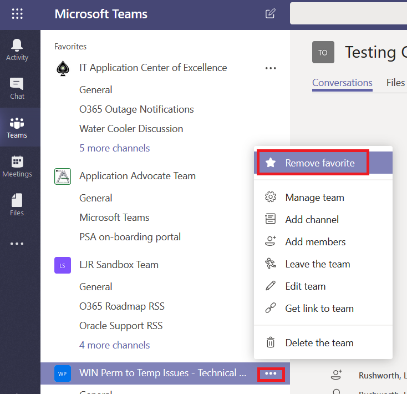Open more options for IT Application Center
Image resolution: width=407 pixels, height=394 pixels.
271,68
